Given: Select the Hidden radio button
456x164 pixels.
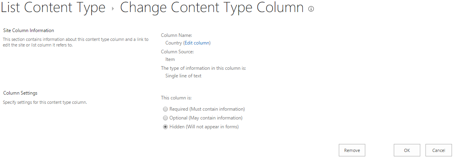Looking at the screenshot, I should [165, 127].
